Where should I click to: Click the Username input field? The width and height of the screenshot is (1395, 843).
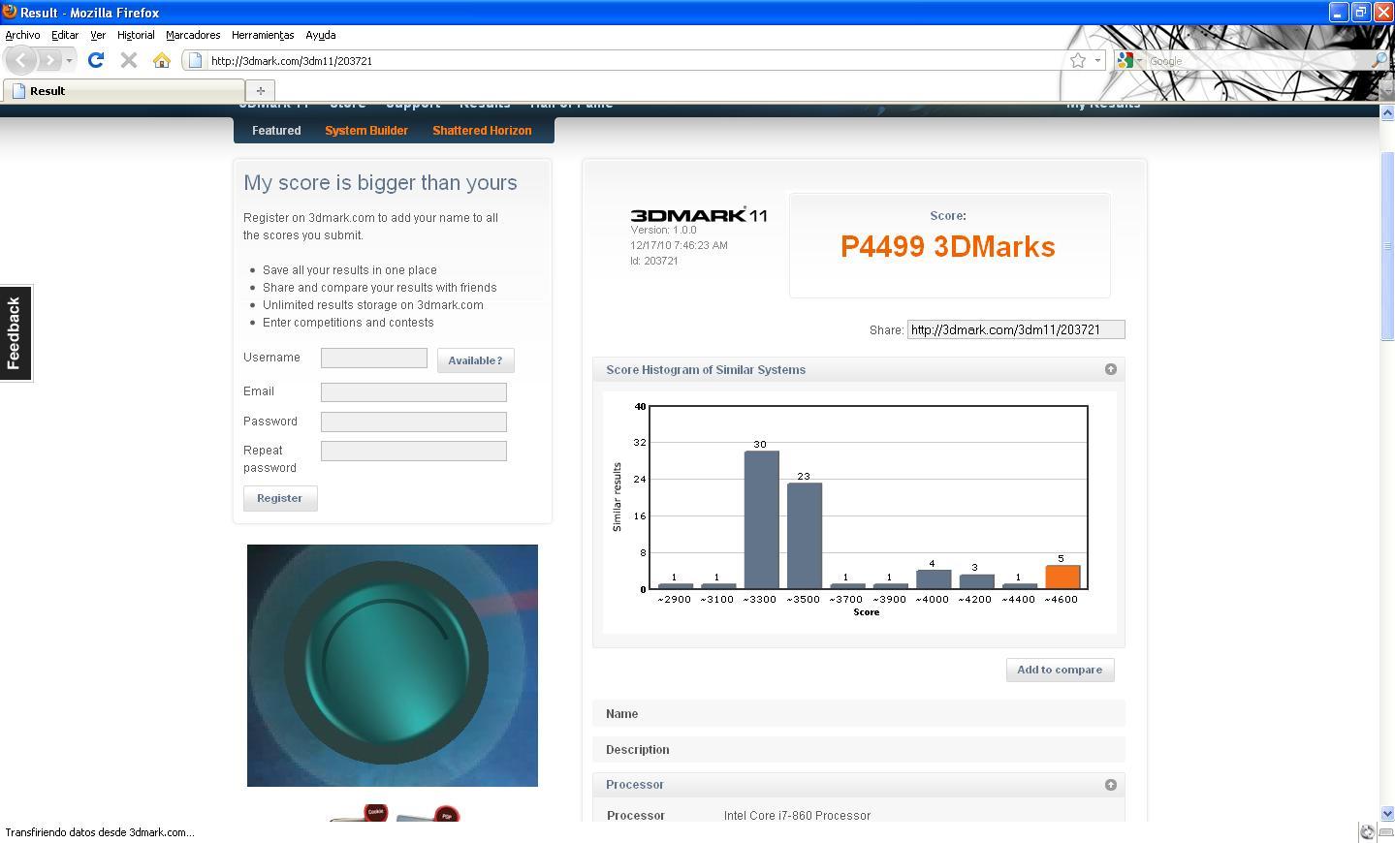[x=374, y=358]
